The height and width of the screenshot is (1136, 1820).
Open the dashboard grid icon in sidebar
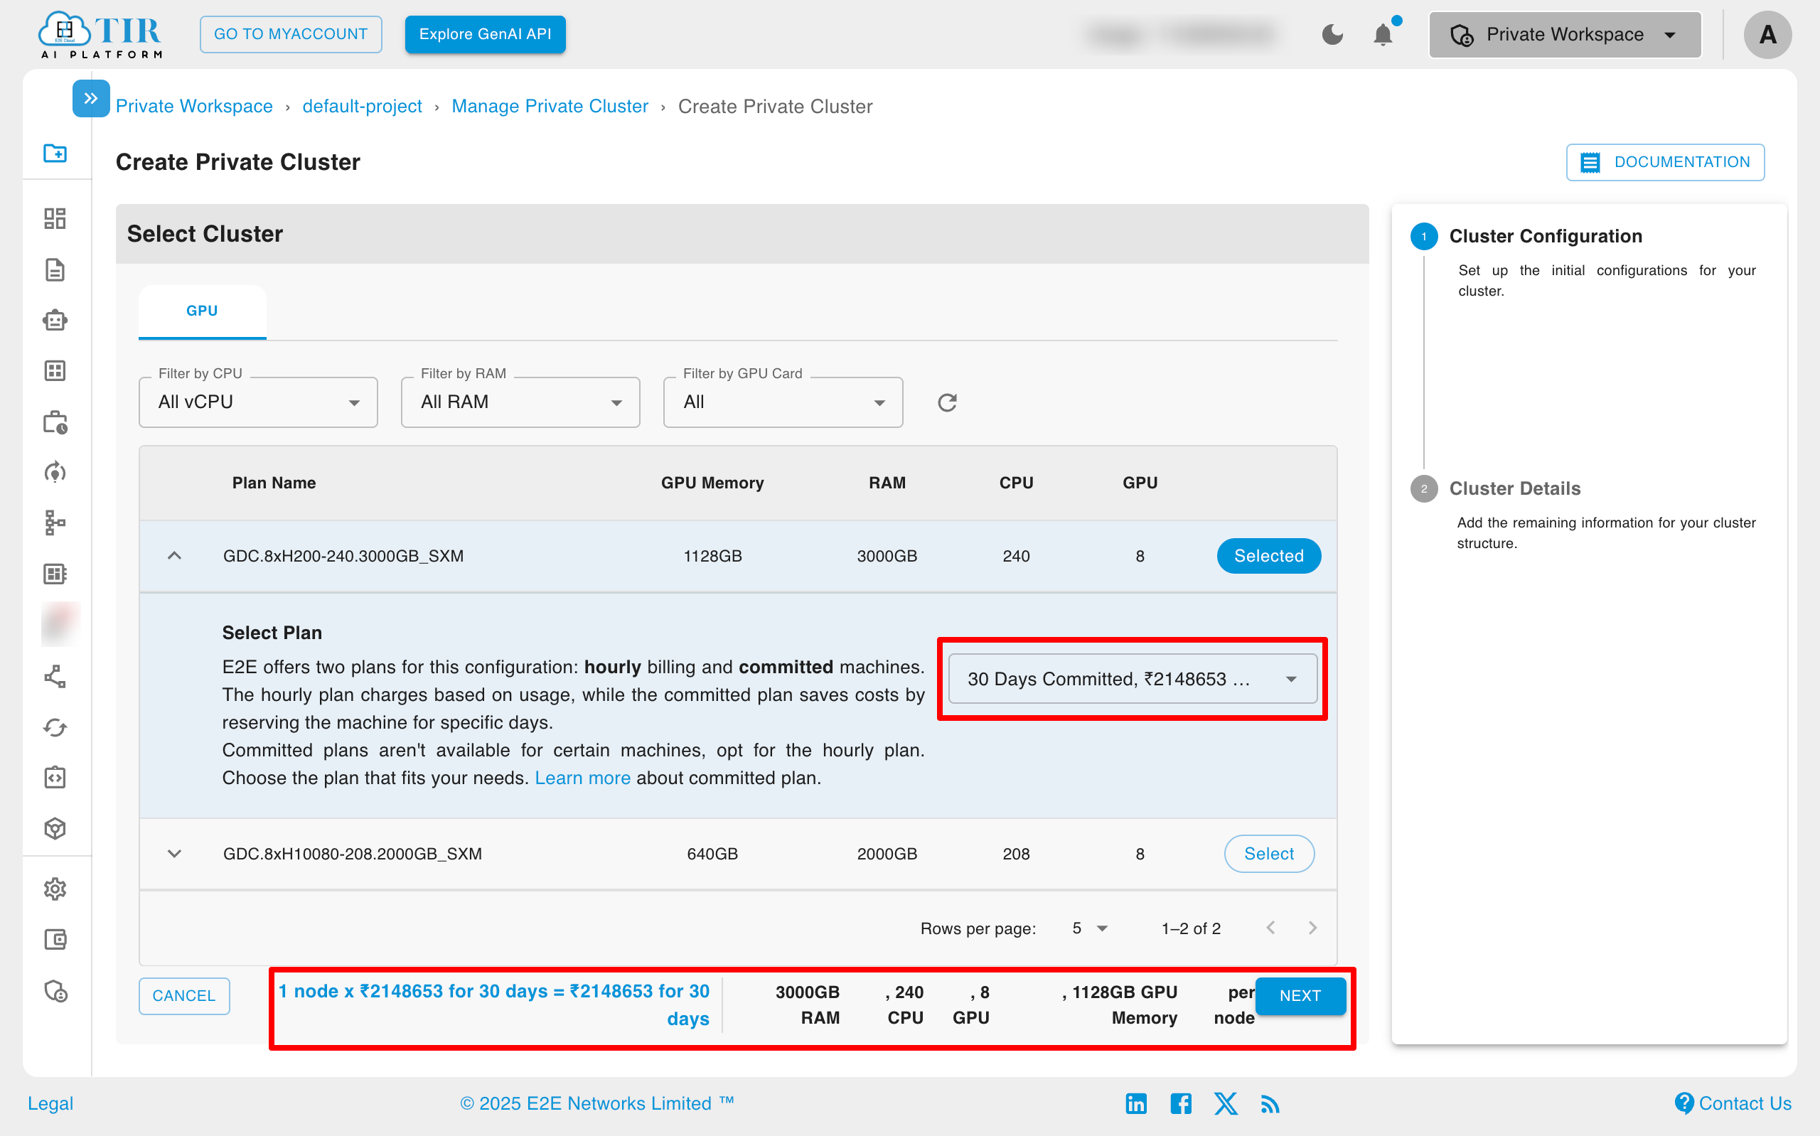pos(55,219)
